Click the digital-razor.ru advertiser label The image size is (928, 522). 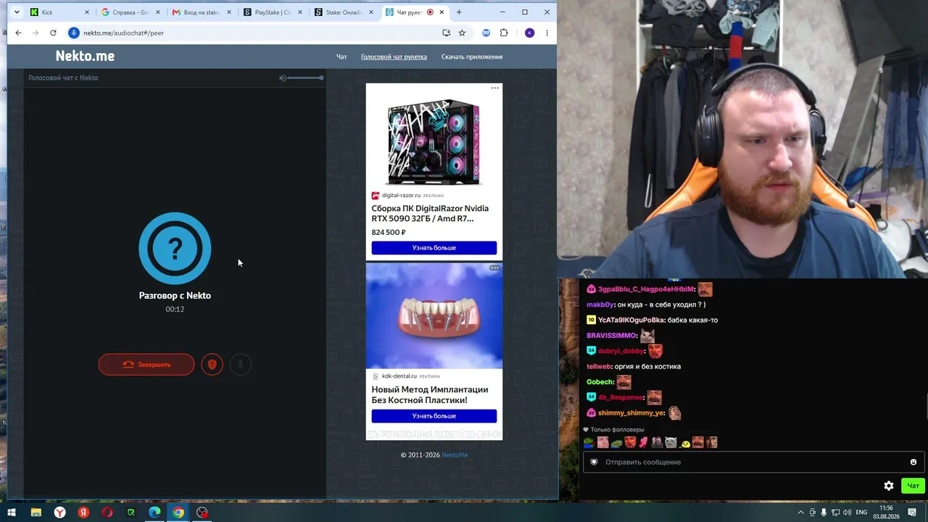(401, 195)
